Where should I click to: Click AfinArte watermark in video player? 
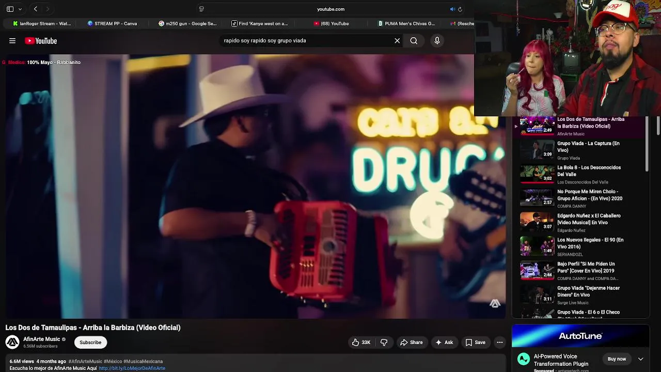click(x=495, y=303)
